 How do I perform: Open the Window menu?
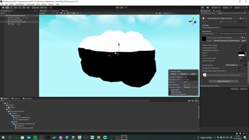pyautogui.click(x=51, y=4)
